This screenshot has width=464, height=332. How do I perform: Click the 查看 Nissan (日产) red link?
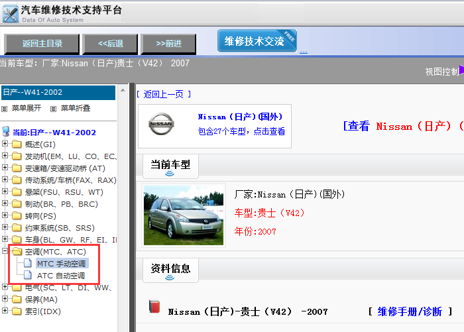403,127
